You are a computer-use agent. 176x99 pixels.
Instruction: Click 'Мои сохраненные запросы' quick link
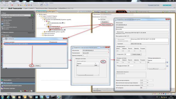tap(10, 27)
